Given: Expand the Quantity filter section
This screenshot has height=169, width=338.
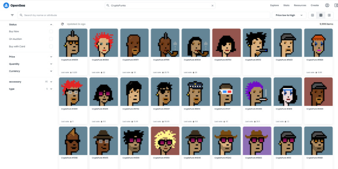Looking at the screenshot, I should 51,64.
